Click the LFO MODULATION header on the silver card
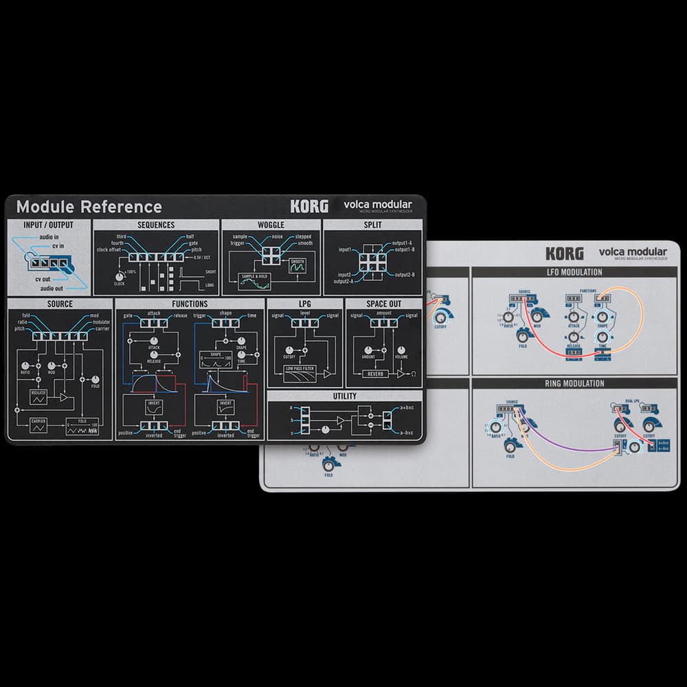The width and height of the screenshot is (687, 687). tap(574, 272)
